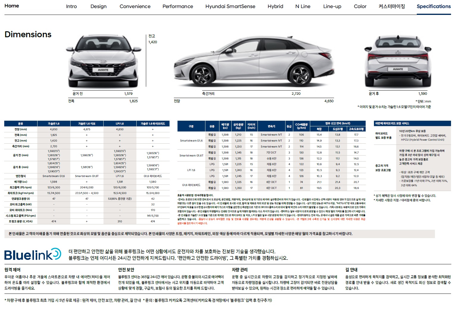This screenshot has height=312, width=454.
Task: Click the rear view Avante image
Action: click(397, 62)
